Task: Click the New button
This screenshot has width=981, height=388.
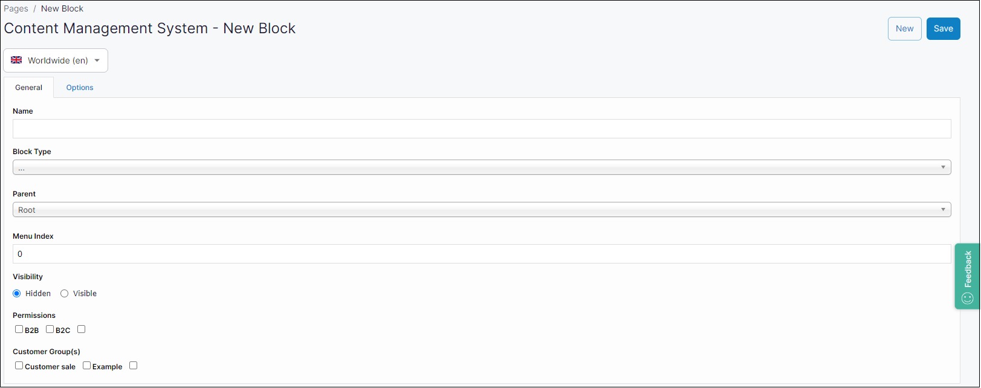Action: point(904,28)
